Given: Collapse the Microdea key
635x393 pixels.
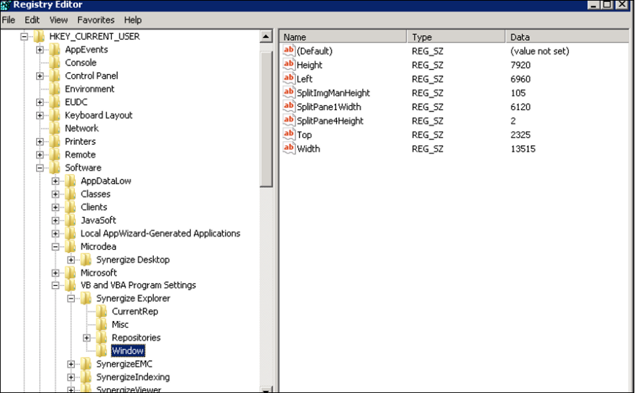Looking at the screenshot, I should click(56, 247).
